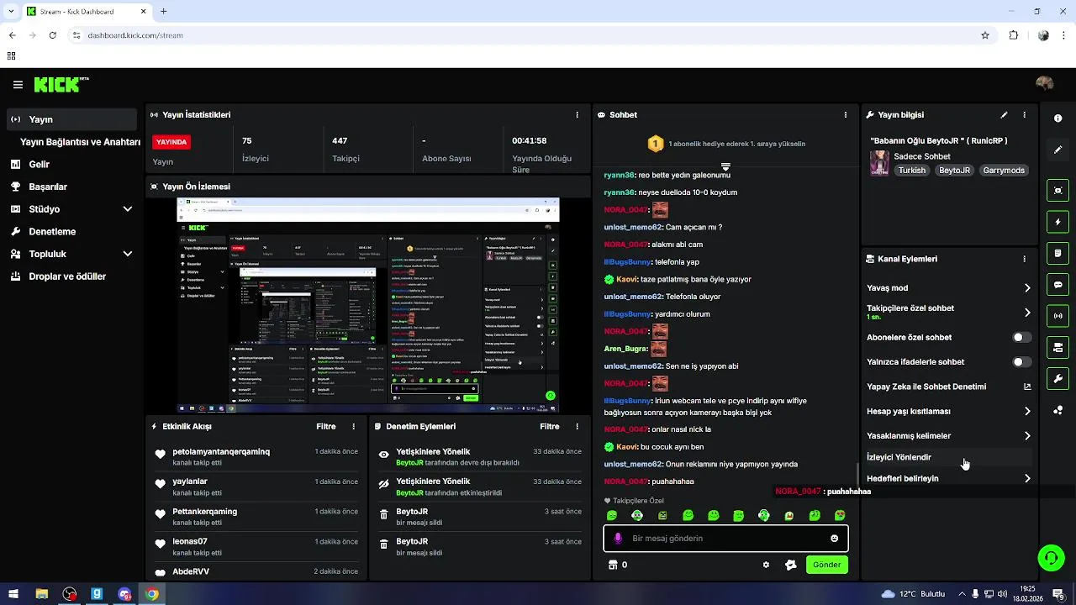Open chat settings gear icon
This screenshot has width=1076, height=605.
pos(766,565)
